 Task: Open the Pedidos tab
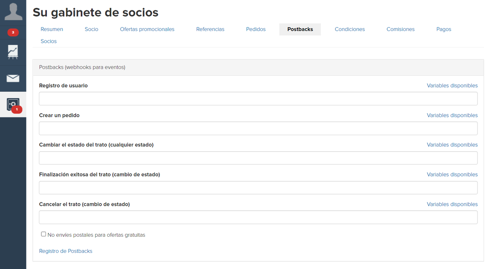[256, 29]
